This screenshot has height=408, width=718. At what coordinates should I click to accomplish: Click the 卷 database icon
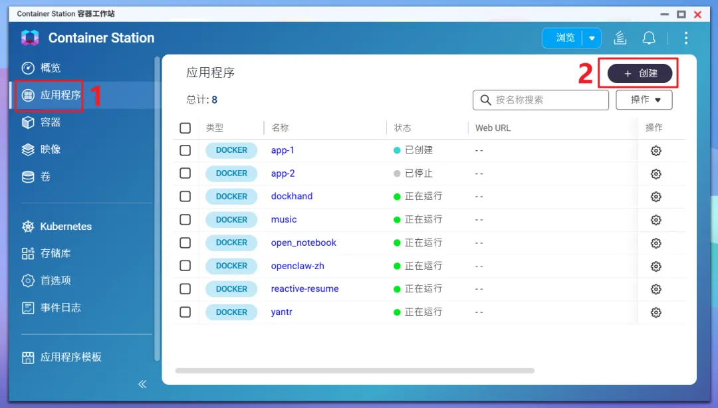click(x=28, y=177)
